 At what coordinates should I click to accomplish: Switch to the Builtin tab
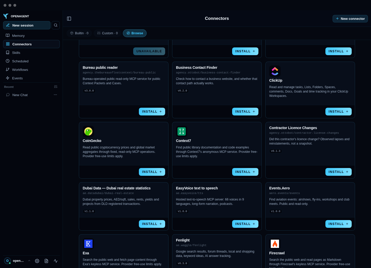point(79,33)
